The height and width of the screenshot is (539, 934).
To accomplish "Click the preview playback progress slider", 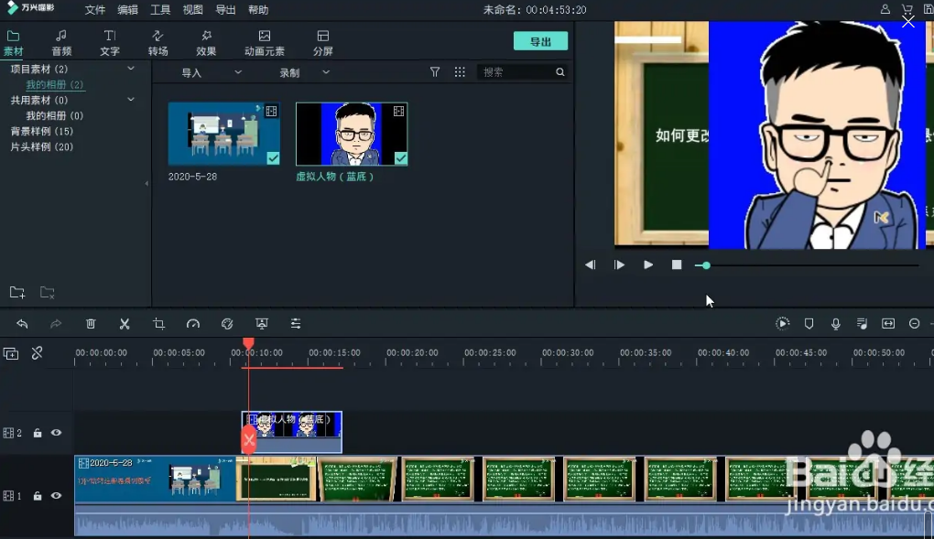I will pyautogui.click(x=806, y=265).
